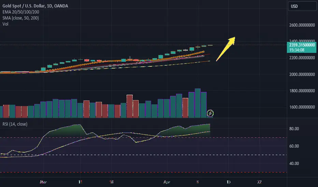The image size is (318, 187).
Task: Click the Apr label on time axis
Action: [x=167, y=182]
